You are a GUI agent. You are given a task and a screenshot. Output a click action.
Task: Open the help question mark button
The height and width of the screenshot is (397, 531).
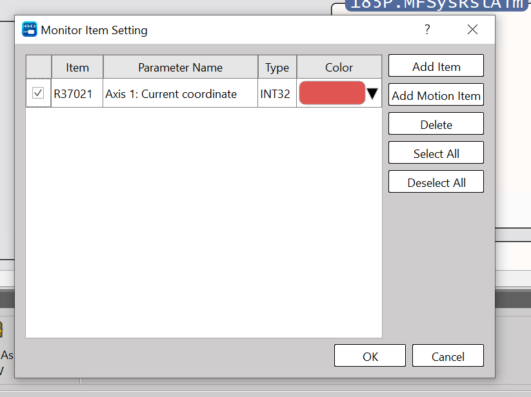pos(427,30)
